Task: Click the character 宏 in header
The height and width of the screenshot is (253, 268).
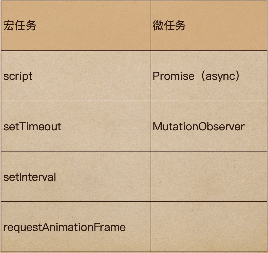Action: click(9, 26)
